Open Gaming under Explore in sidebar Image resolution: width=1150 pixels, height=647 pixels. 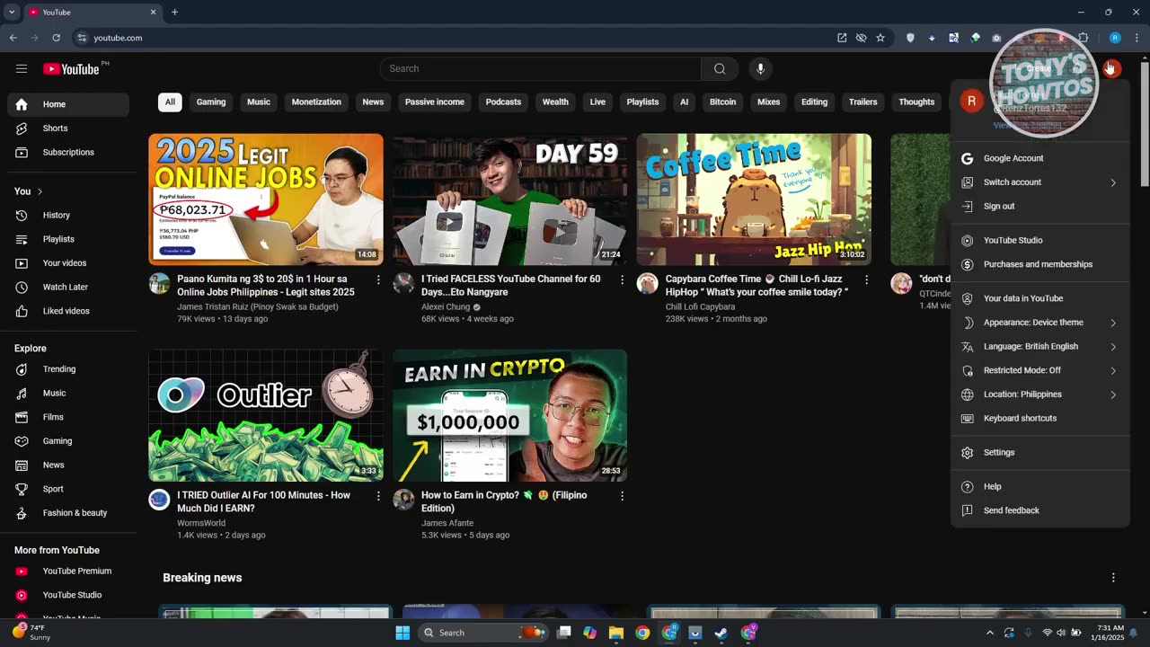[68, 441]
